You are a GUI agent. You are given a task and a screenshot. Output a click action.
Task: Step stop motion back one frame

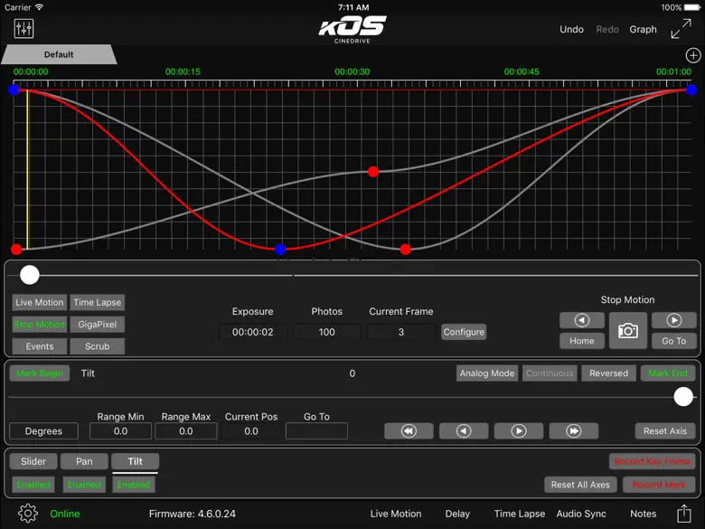point(581,320)
